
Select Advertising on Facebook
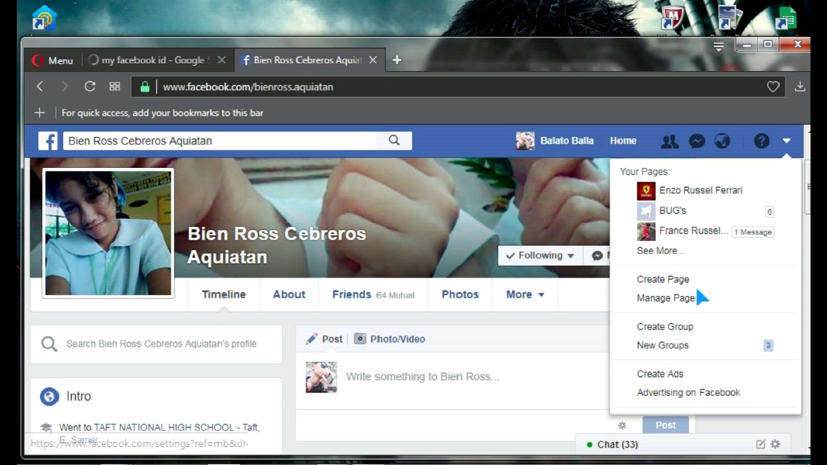(x=689, y=393)
